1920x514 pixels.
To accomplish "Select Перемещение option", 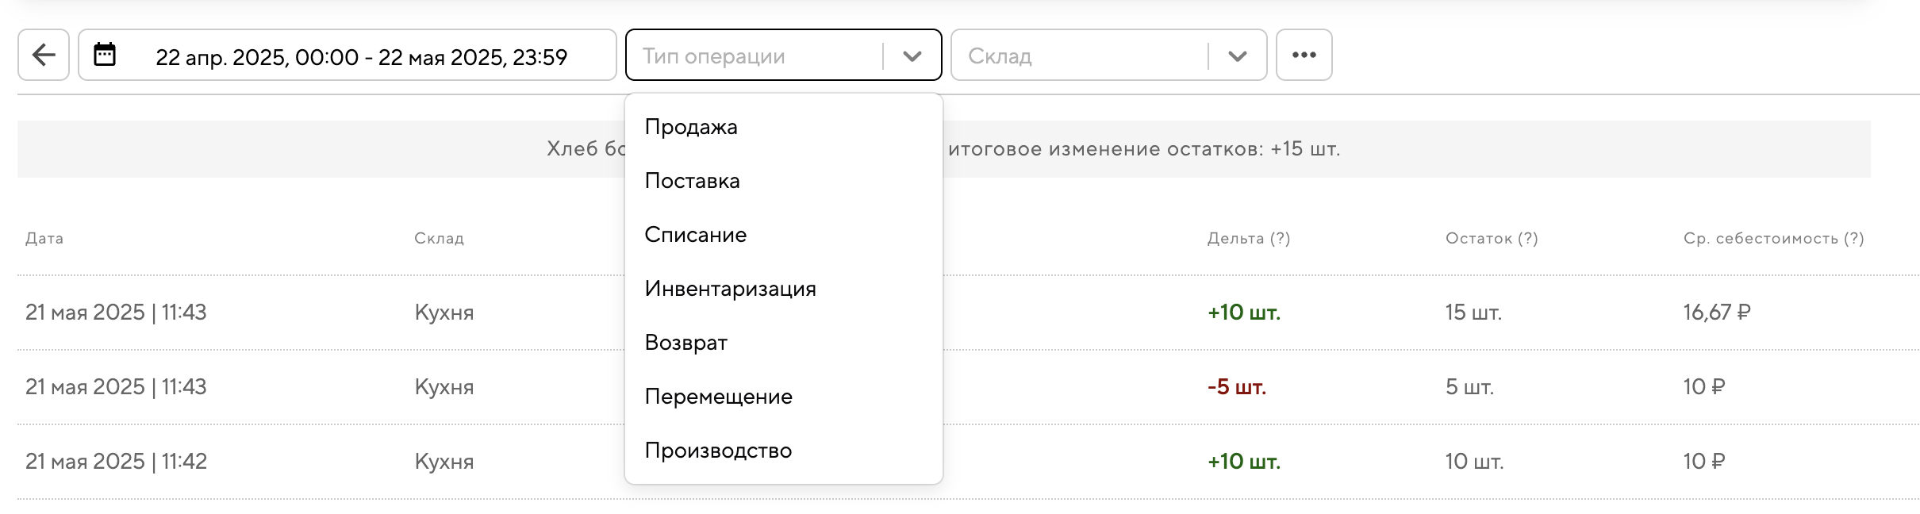I will pos(718,397).
